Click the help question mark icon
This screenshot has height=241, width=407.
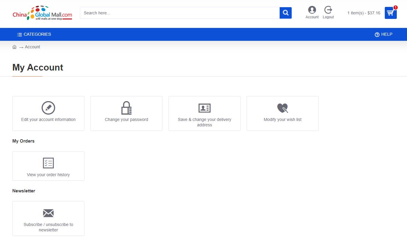[x=377, y=35]
